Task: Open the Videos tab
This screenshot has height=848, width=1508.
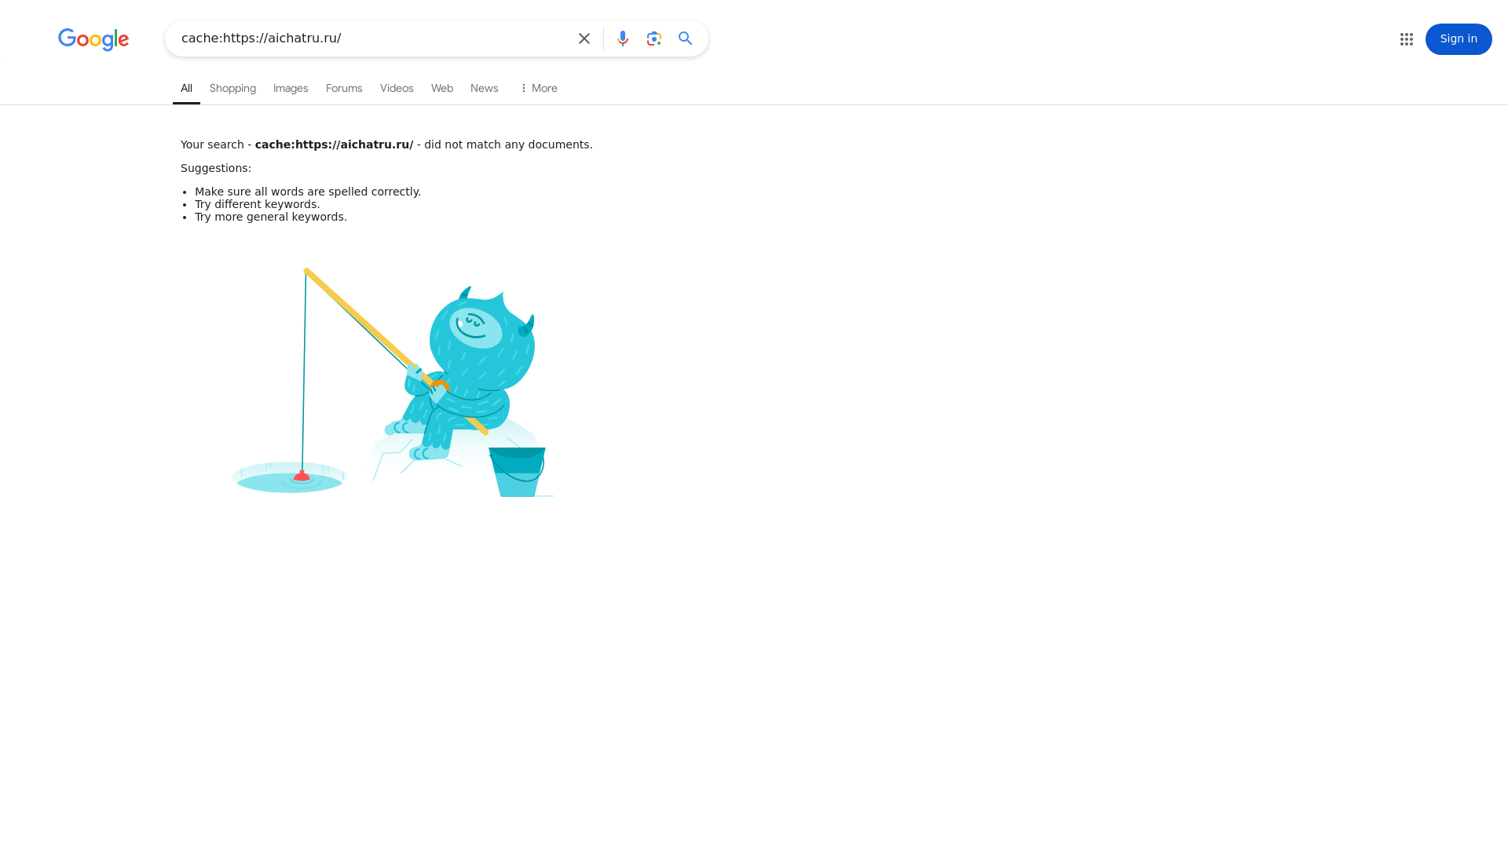Action: tap(397, 89)
